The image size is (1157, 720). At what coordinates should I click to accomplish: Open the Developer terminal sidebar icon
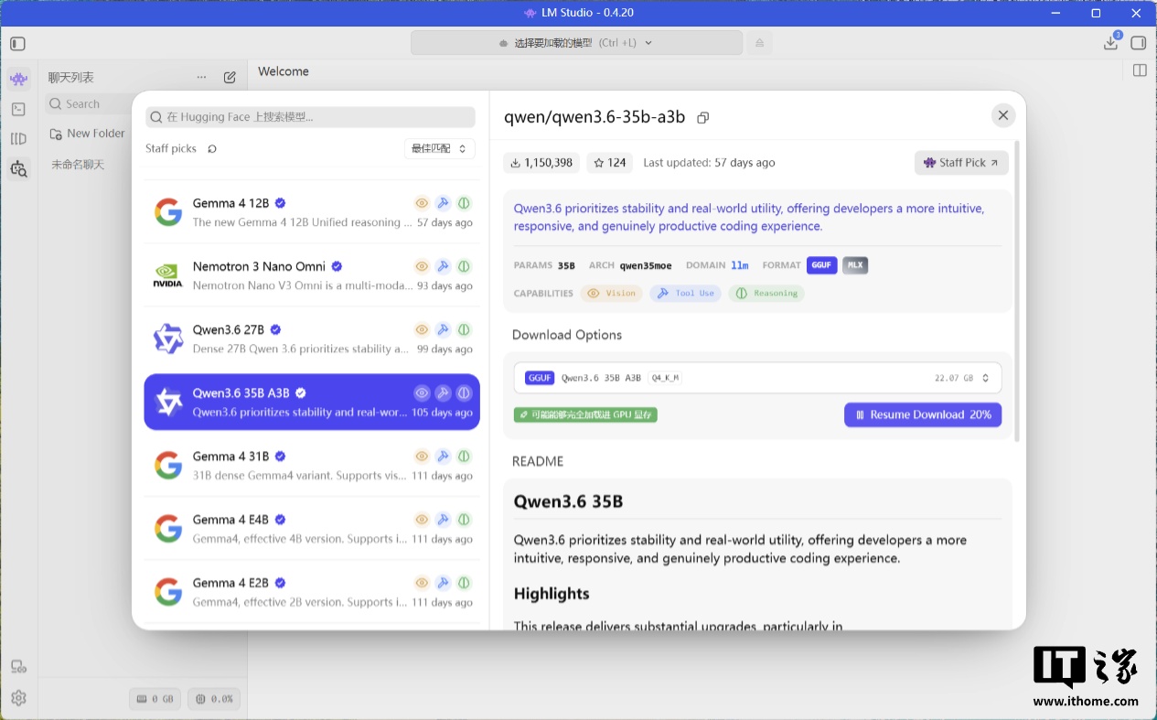[18, 109]
